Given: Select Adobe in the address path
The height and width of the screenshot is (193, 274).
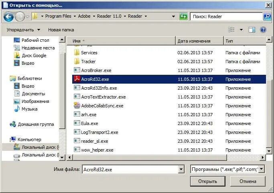Looking at the screenshot, I should [x=84, y=16].
